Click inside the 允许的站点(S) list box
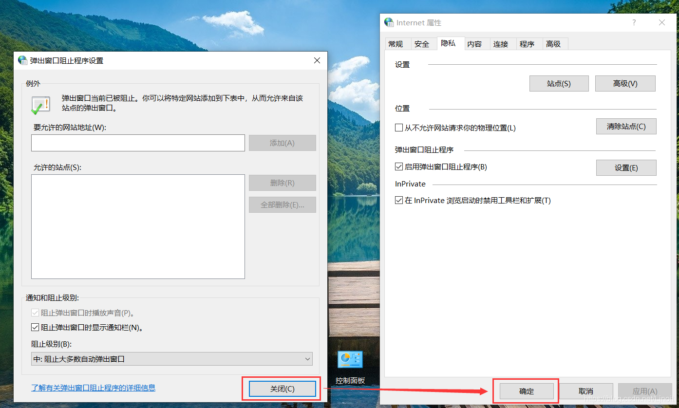The height and width of the screenshot is (408, 679). [138, 226]
